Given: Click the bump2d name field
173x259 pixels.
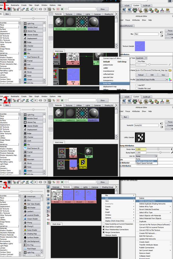Looking at the screenshot, I should click(x=146, y=125).
